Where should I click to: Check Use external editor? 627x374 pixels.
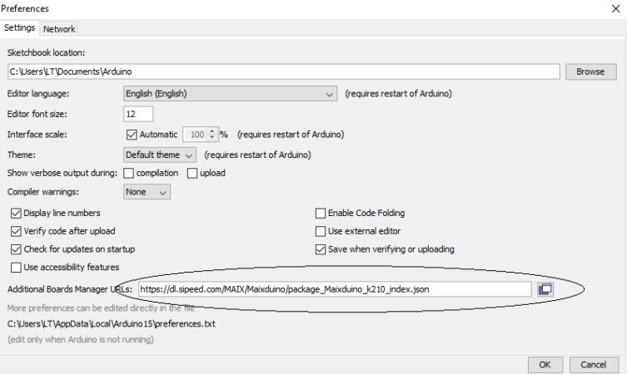[321, 231]
